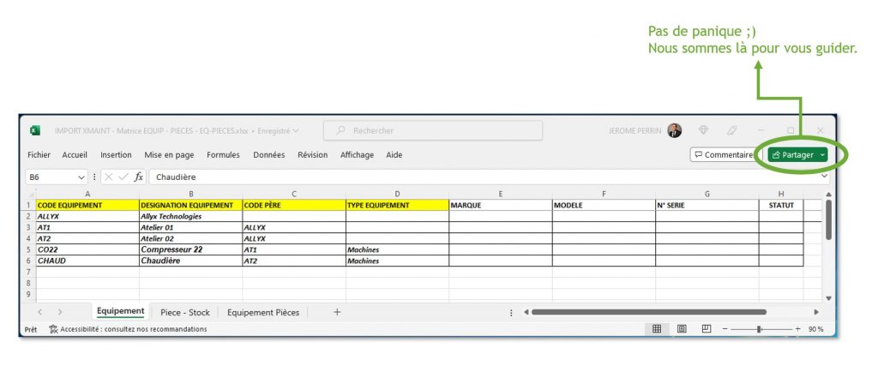The width and height of the screenshot is (878, 372).
Task: Select column A header
Action: (87, 194)
